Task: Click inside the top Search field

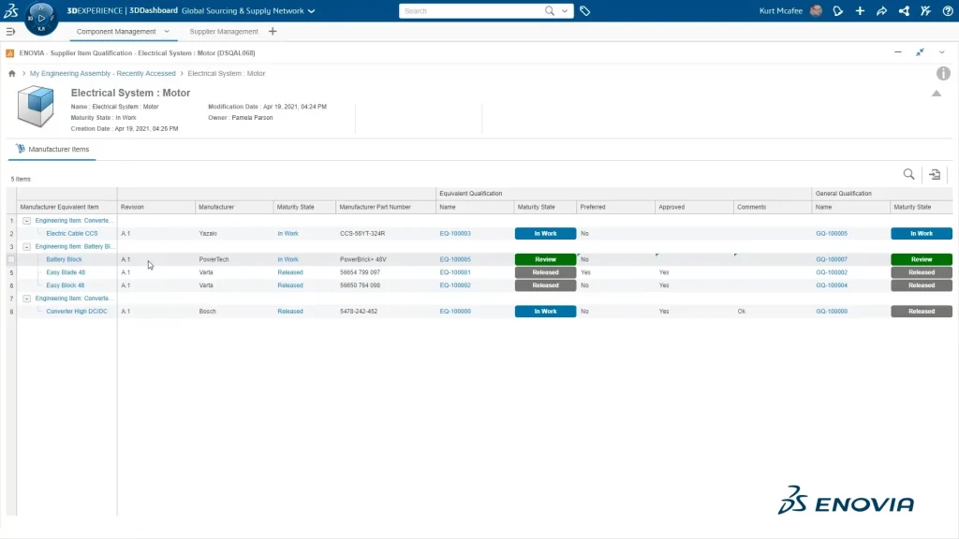Action: 473,11
